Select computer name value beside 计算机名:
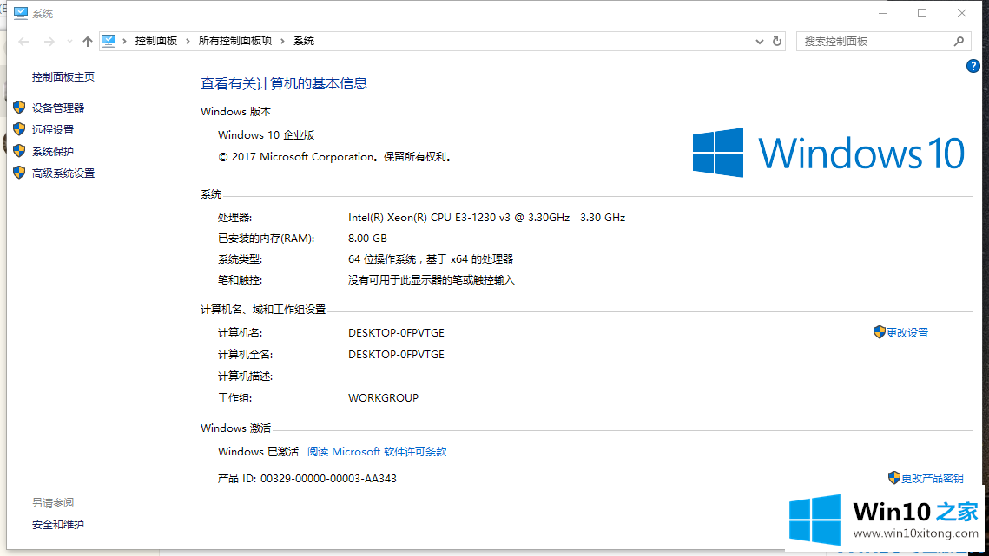 (x=396, y=333)
